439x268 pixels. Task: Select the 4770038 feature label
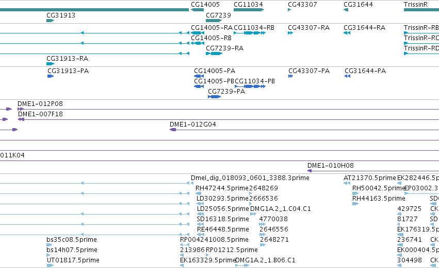(x=273, y=219)
